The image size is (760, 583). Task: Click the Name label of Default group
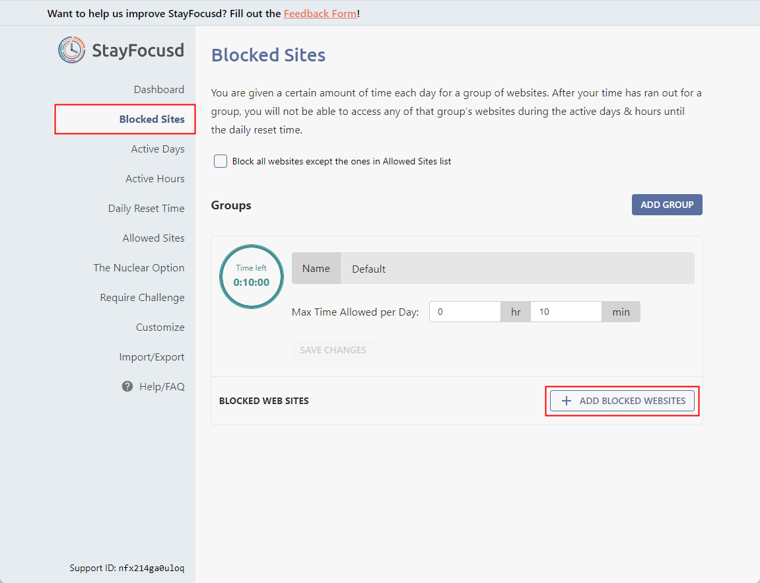coord(316,269)
